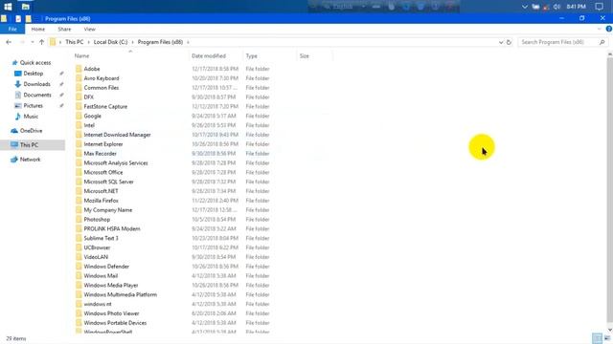Open Pictures in the navigation pane
613x344 pixels.
tap(33, 106)
